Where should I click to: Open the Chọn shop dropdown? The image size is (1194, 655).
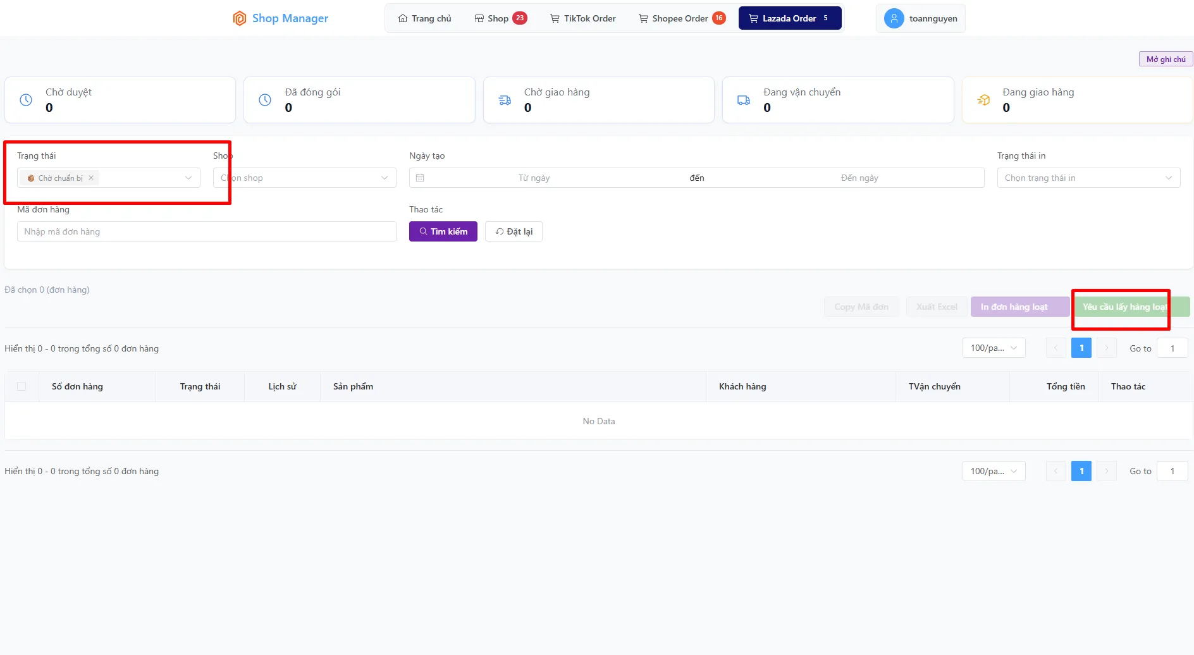point(305,178)
